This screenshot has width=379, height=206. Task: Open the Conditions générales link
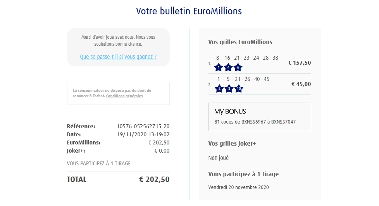[124, 96]
